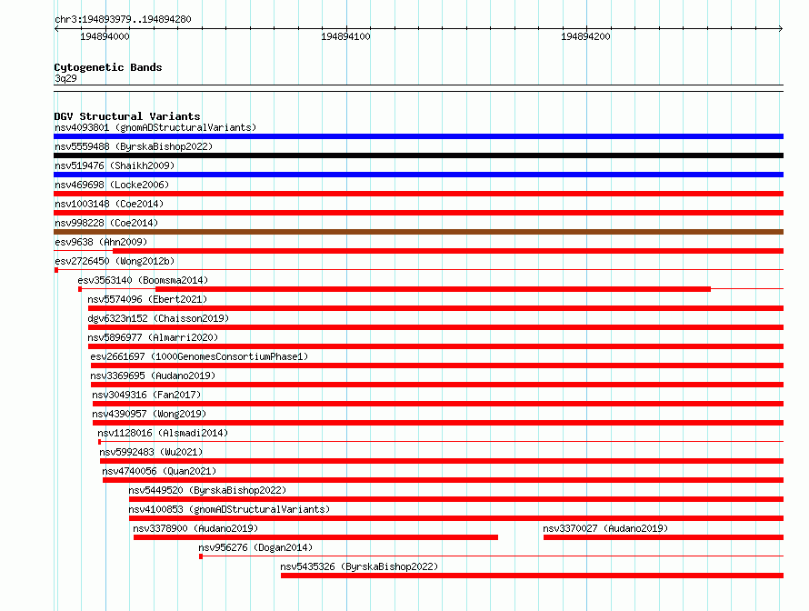This screenshot has height=611, width=809.
Task: Click the red bar under nsv5992483
Action: click(442, 461)
